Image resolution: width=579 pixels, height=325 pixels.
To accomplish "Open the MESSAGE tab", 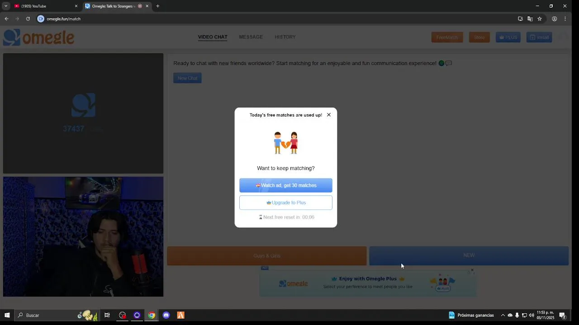I will (x=251, y=37).
